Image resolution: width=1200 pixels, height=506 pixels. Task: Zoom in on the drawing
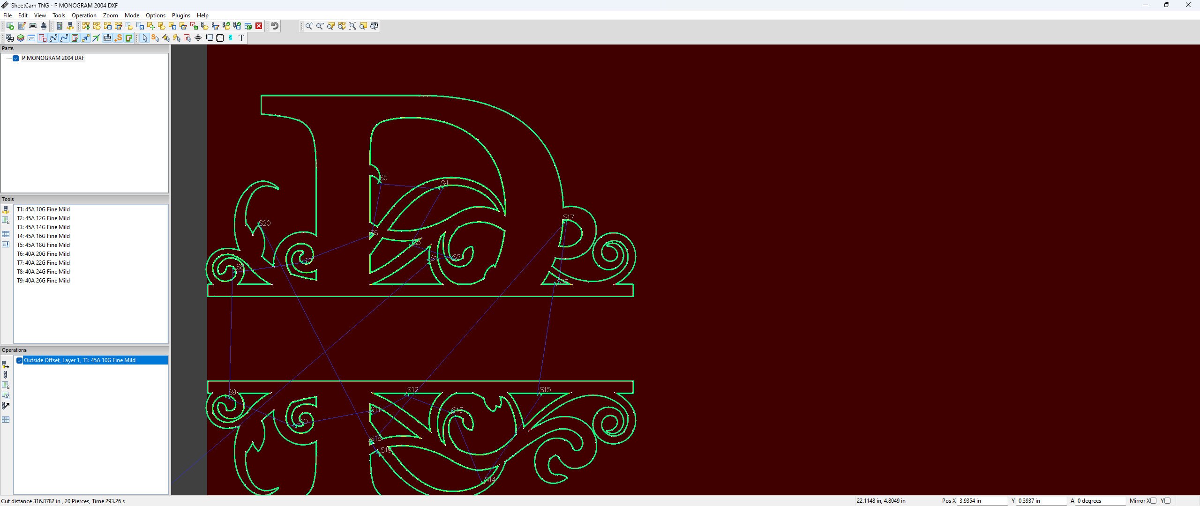coord(308,26)
